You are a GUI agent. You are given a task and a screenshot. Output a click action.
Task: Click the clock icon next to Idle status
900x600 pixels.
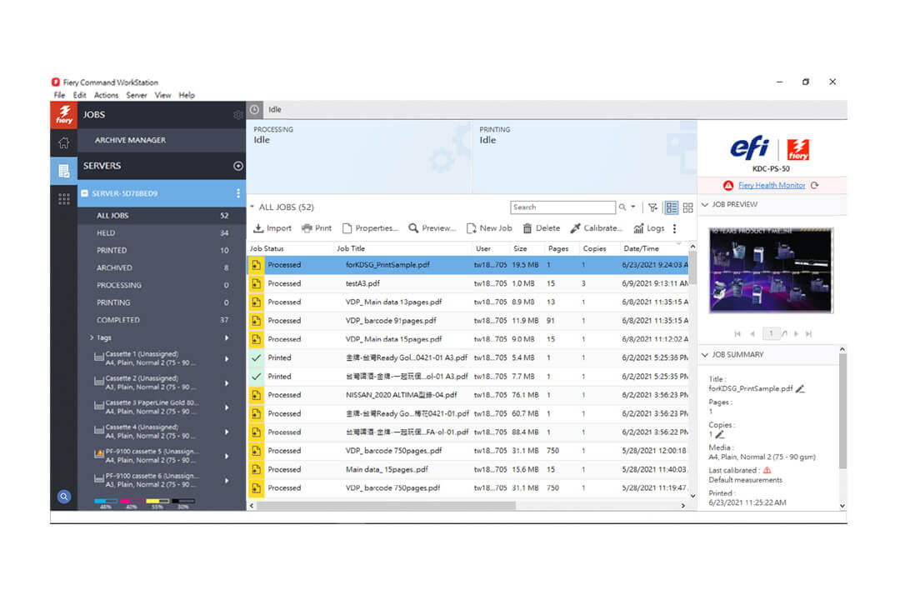[x=254, y=110]
